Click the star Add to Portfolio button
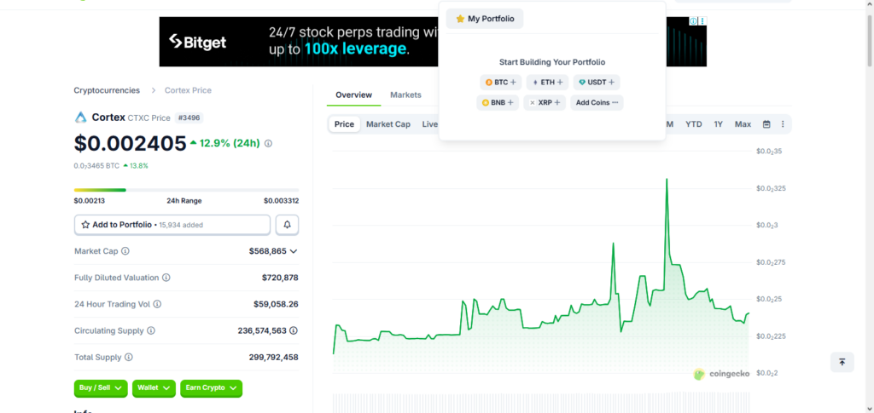The width and height of the screenshot is (874, 413). (x=172, y=225)
